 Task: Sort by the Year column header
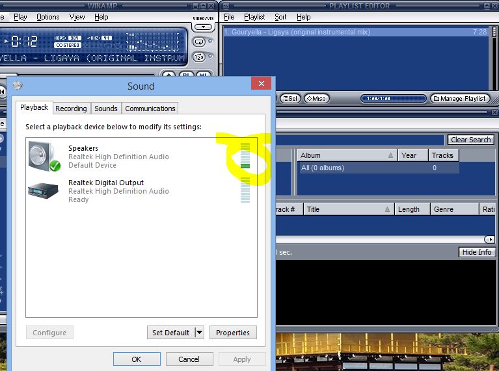point(412,155)
